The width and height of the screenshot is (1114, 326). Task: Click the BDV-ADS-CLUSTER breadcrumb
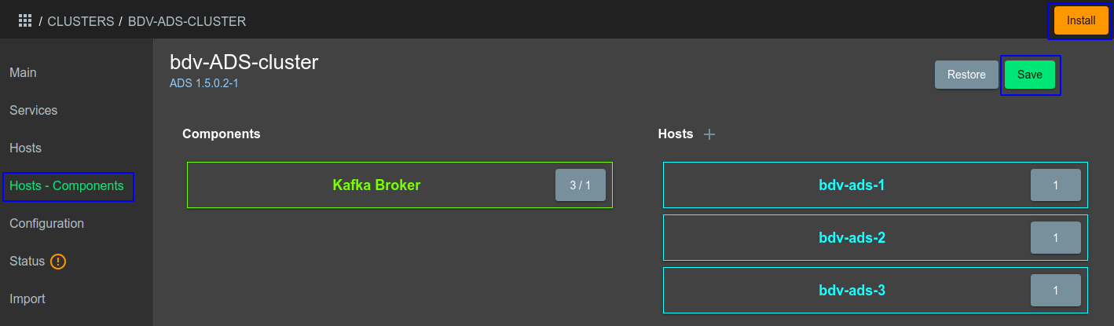[187, 21]
